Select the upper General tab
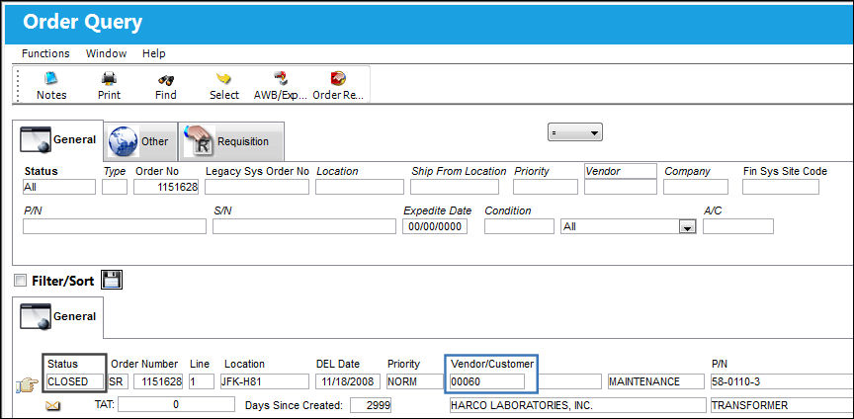Viewport: 854px width, 419px height. 57,140
